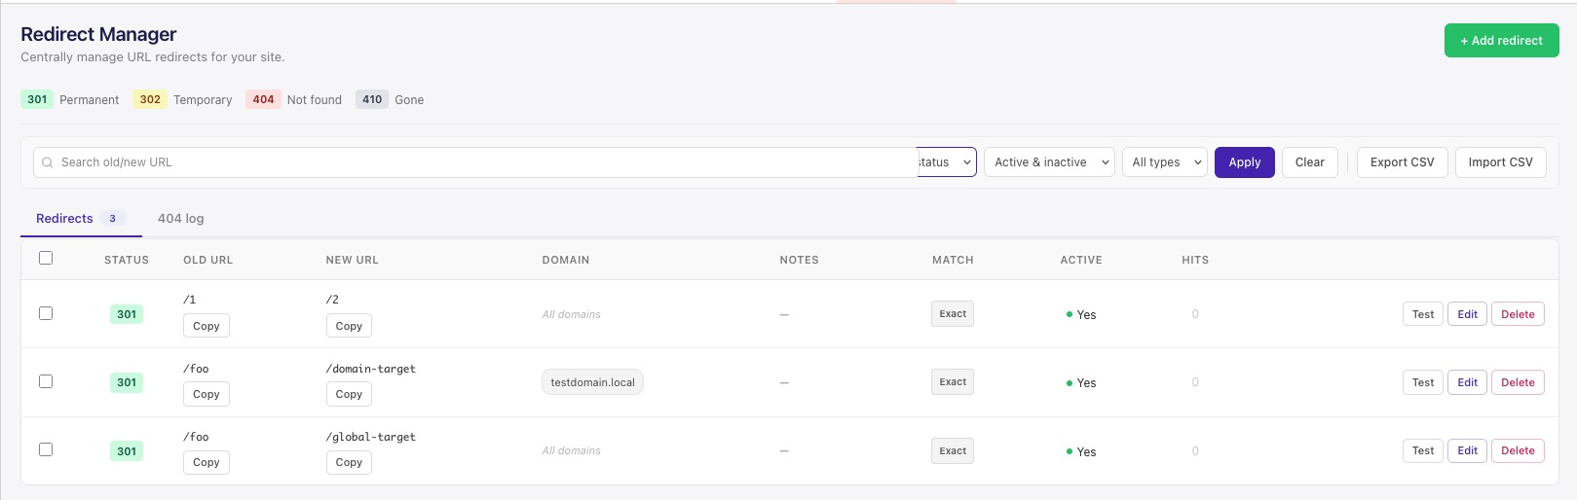Viewport: 1577px width, 500px height.
Task: Click the Redirect Manager heading
Action: point(98,34)
